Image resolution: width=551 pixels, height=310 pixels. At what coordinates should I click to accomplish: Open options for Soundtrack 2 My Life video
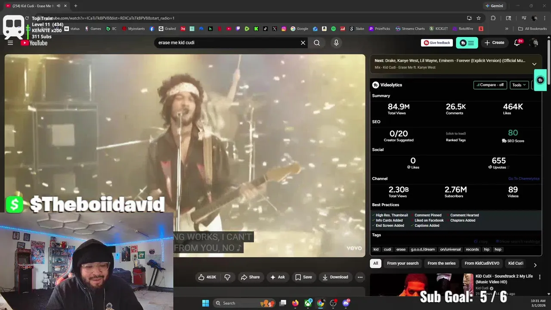click(540, 277)
